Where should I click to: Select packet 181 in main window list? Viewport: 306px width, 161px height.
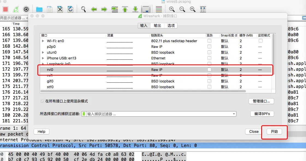pos(14,121)
